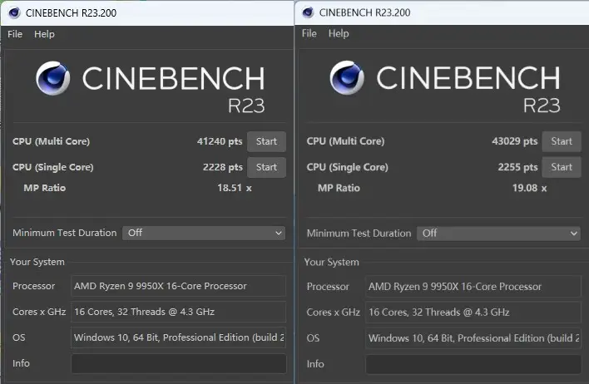Start the Single Core test showing 2255 pts
This screenshot has height=384, width=589.
point(562,167)
